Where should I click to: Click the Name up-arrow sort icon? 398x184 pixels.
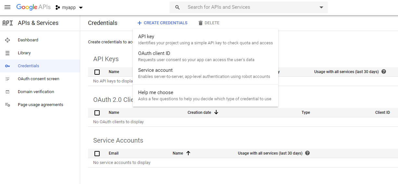(188, 153)
